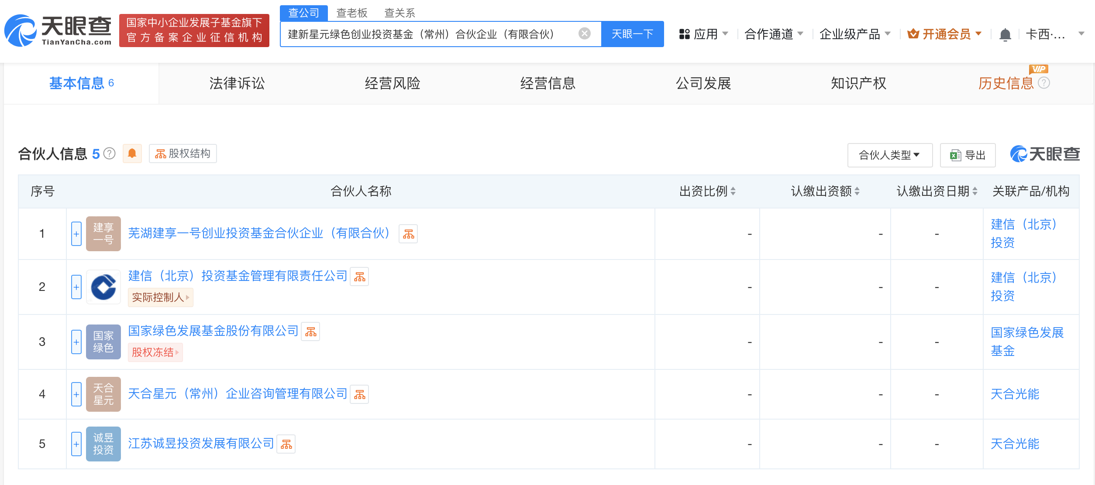Click the 天眼一下 search button

tap(632, 34)
